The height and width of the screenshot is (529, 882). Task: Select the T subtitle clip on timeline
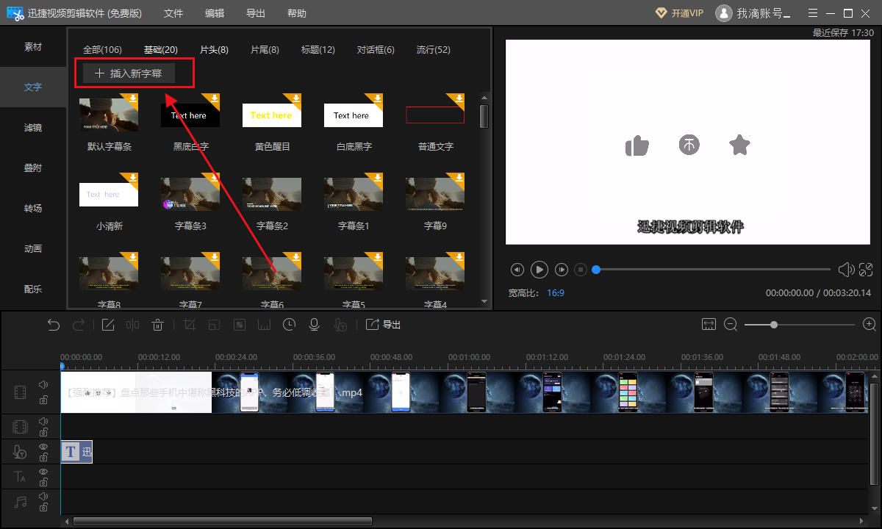click(x=76, y=452)
